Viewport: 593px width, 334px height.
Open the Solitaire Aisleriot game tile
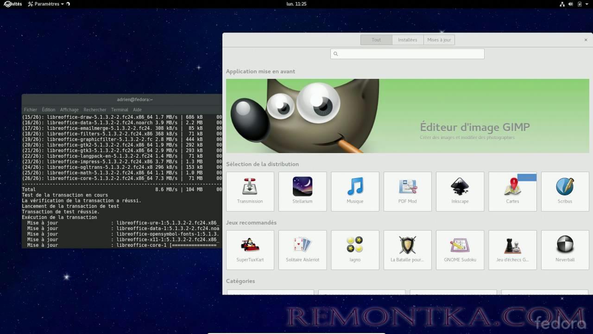pyautogui.click(x=303, y=250)
